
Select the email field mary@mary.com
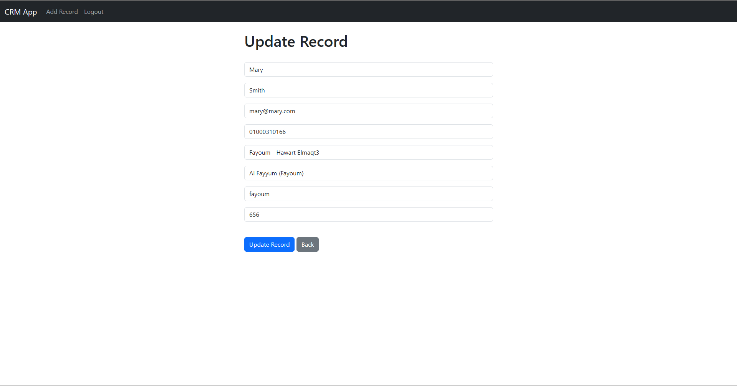368,111
